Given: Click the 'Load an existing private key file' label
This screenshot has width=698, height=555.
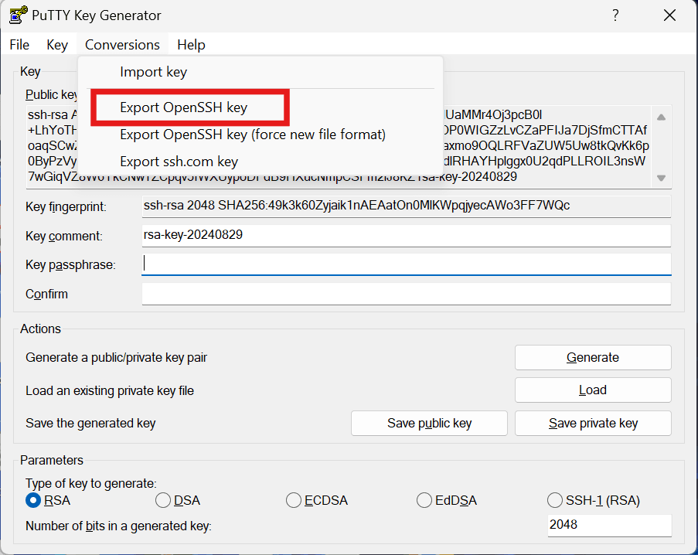Looking at the screenshot, I should click(x=110, y=391).
